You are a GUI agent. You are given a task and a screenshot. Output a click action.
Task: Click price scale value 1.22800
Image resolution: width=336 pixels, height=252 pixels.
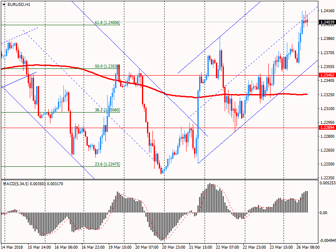click(x=328, y=136)
